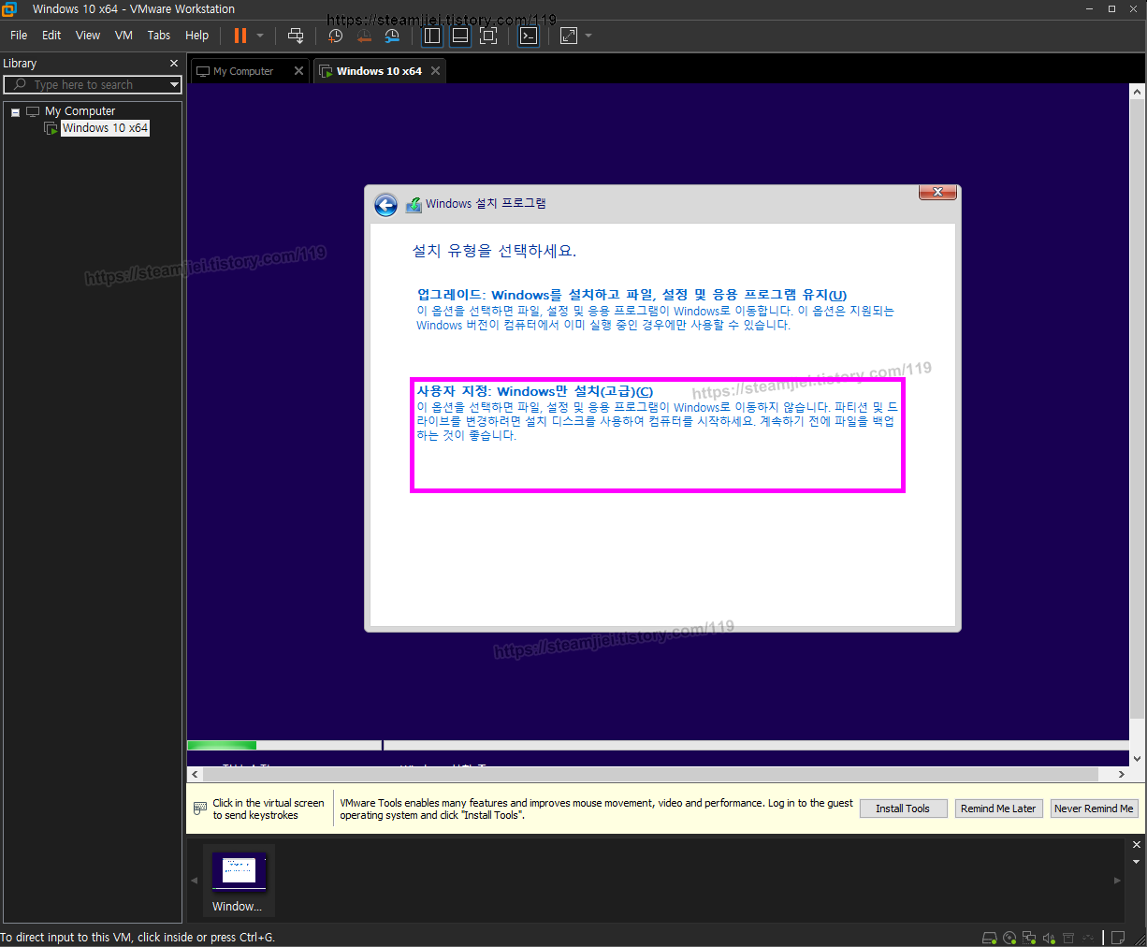Screen dimensions: 1147x947
Task: Click the thumbnail bar's left scroll arrow
Action: pyautogui.click(x=195, y=881)
